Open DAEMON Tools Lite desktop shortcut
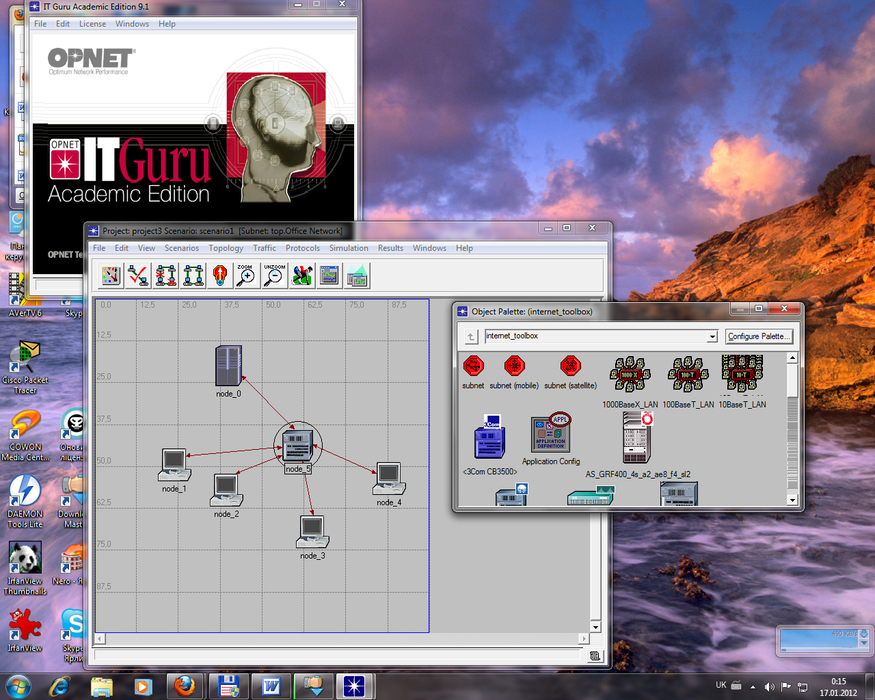Viewport: 875px width, 700px height. point(25,502)
